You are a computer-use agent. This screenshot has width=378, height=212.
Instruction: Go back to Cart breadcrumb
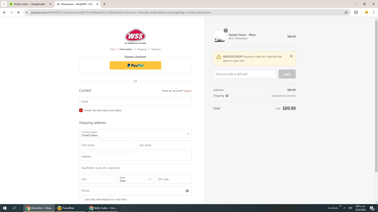tap(112, 49)
